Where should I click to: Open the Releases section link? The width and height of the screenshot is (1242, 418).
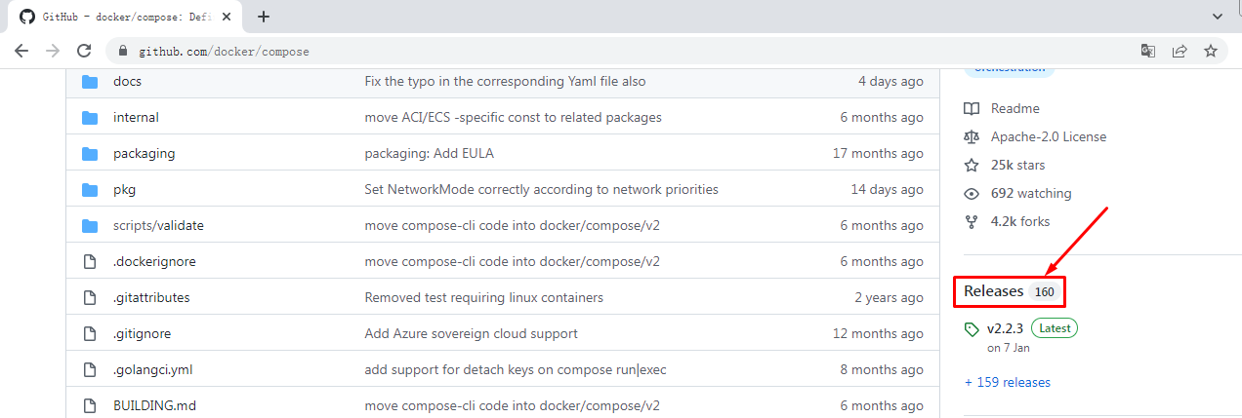click(x=993, y=291)
